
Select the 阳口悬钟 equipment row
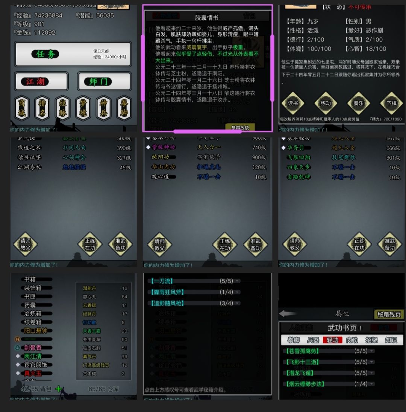pos(37,331)
